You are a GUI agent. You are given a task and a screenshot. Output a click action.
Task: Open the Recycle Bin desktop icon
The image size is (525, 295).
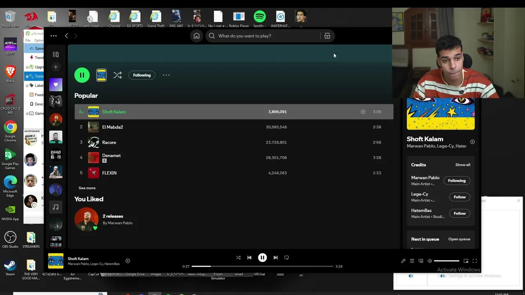click(10, 19)
